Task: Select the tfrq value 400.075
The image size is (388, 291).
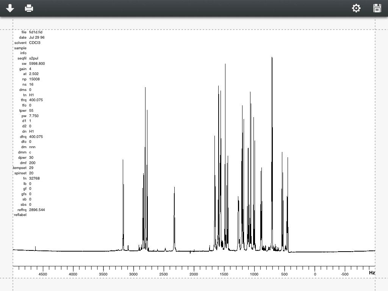Action: [x=36, y=100]
